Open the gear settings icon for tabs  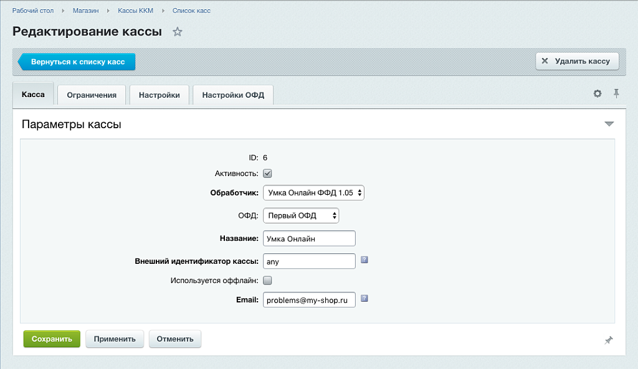598,93
